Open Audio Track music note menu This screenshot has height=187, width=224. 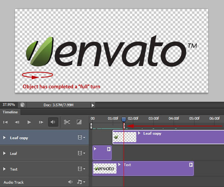tap(81, 182)
